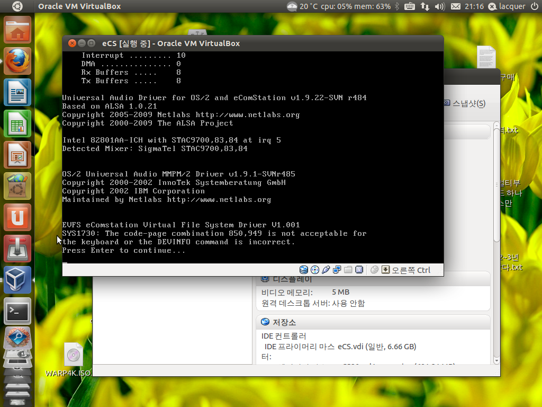Click the USB devices status icon

(x=326, y=270)
